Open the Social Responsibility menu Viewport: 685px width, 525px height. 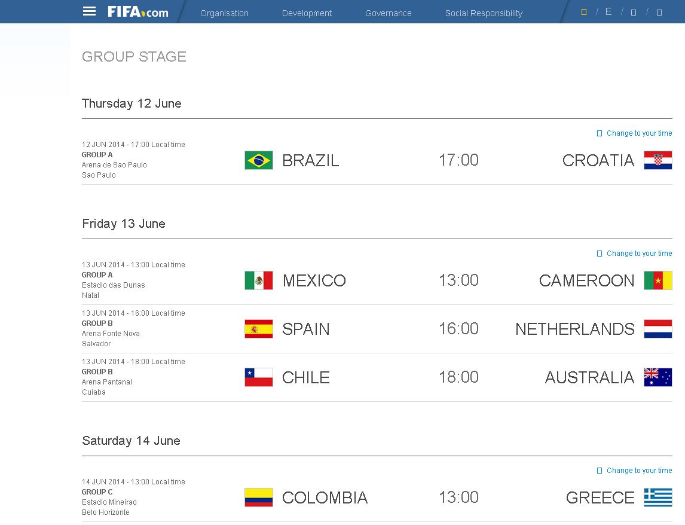[x=484, y=13]
